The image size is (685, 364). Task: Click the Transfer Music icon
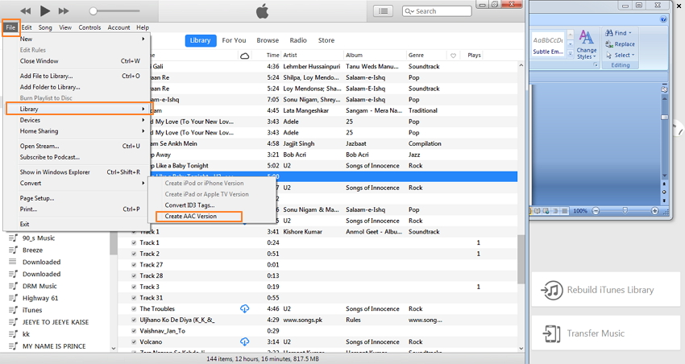tap(552, 333)
